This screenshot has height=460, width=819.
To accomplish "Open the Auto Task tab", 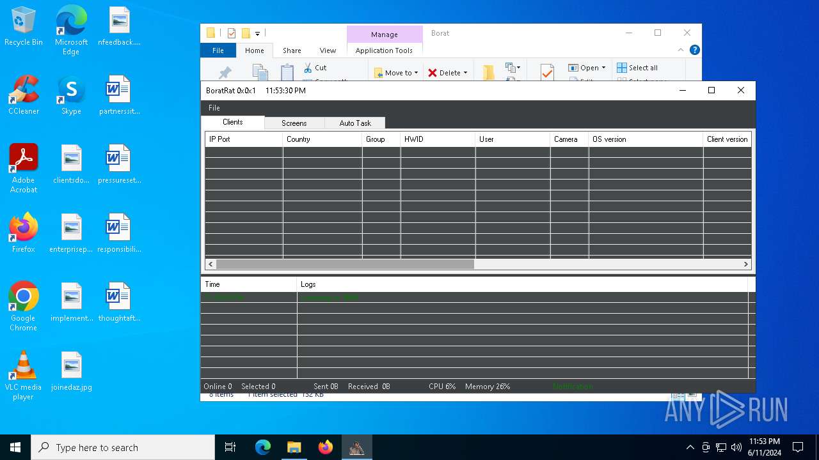I will tap(355, 123).
